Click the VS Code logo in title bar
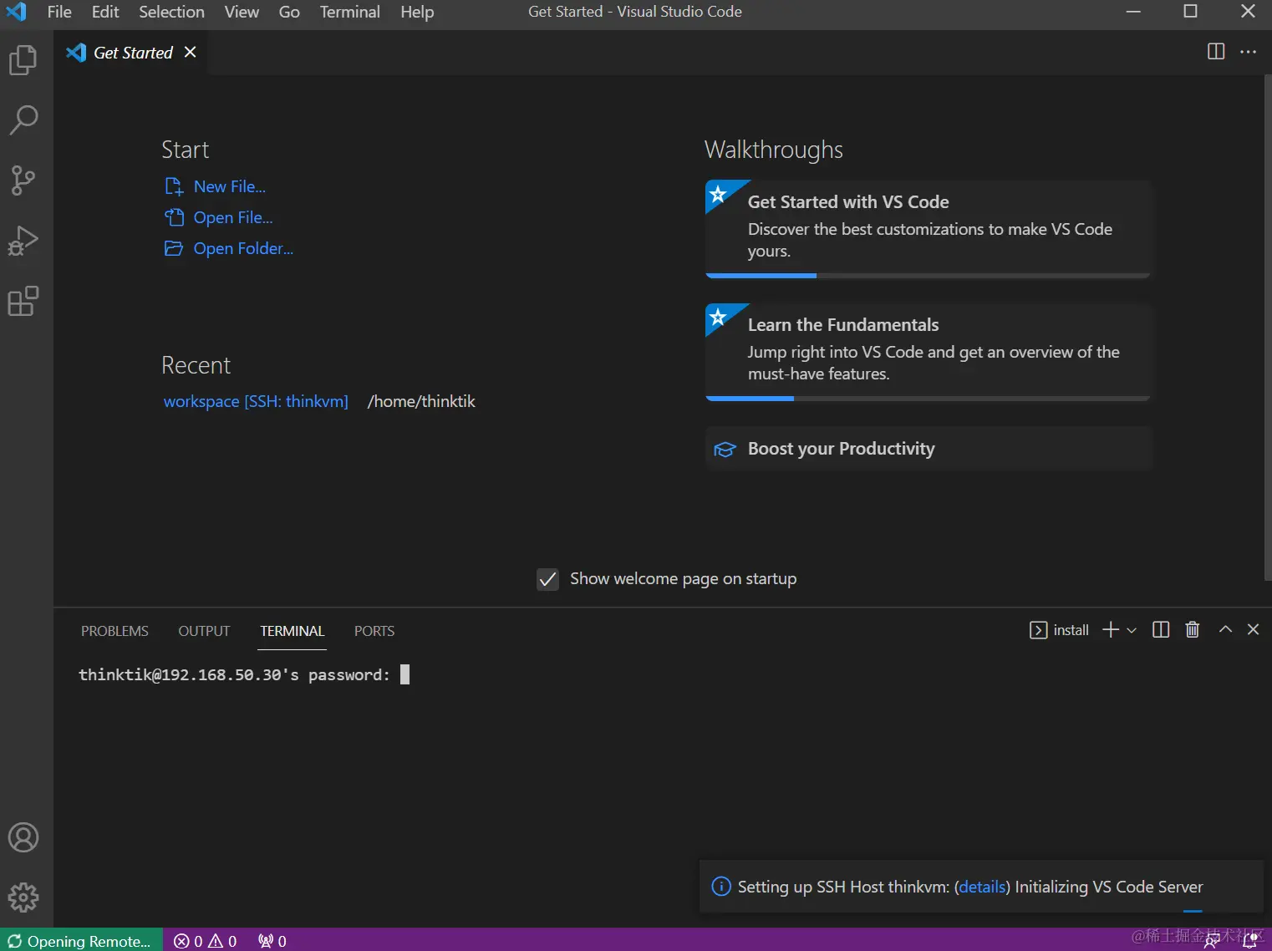 16,12
